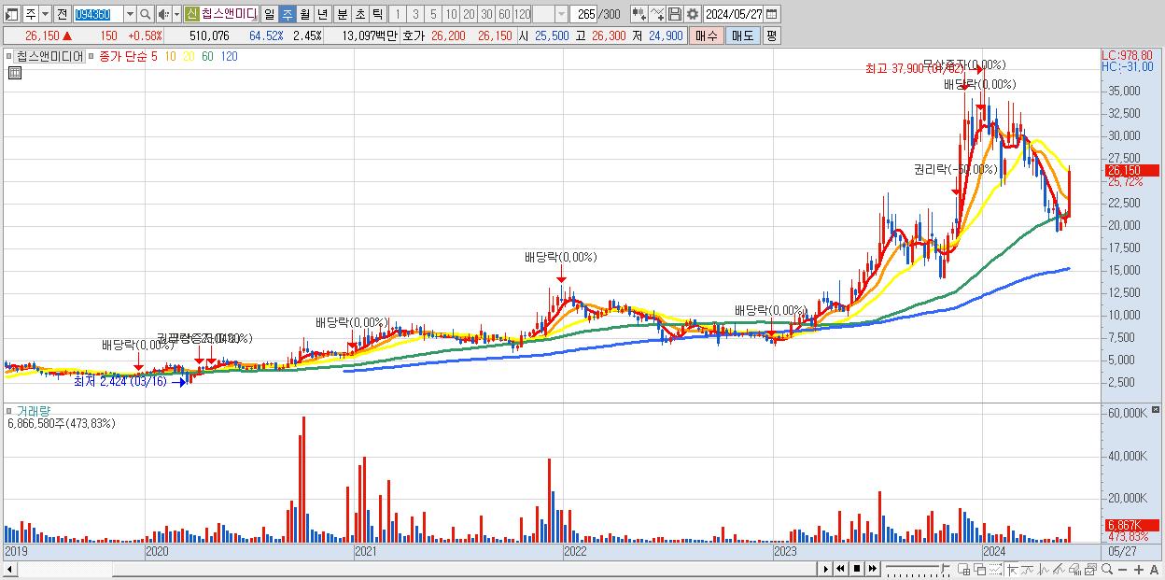The height and width of the screenshot is (580, 1165).
Task: Click the small grid icon under the stock name
Action: (x=14, y=73)
